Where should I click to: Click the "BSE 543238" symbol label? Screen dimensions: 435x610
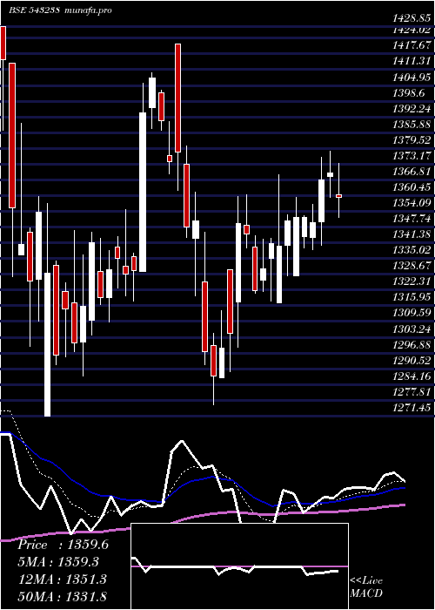point(34,10)
